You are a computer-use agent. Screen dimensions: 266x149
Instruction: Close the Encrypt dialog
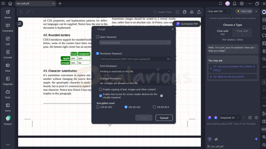173,29
